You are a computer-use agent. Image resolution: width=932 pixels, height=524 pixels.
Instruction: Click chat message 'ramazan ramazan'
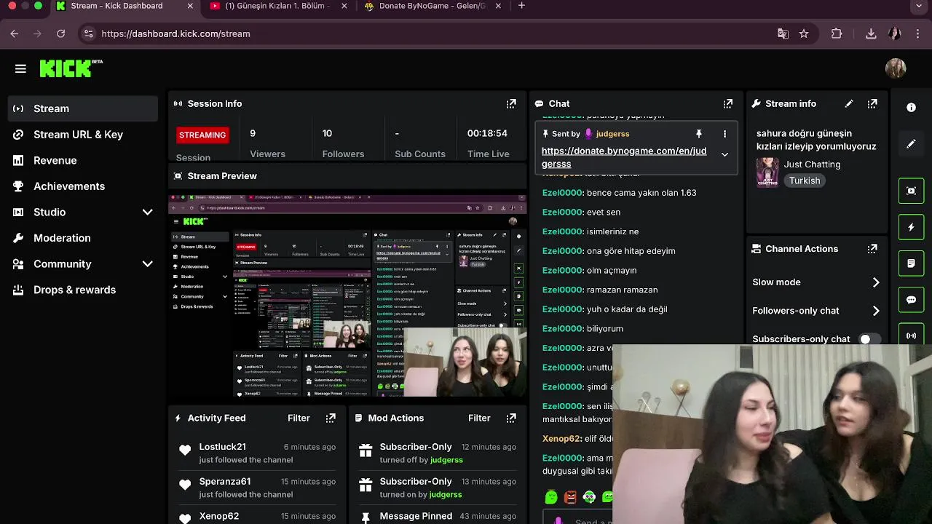click(622, 290)
